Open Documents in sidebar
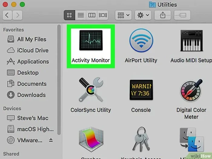 tap(27, 84)
